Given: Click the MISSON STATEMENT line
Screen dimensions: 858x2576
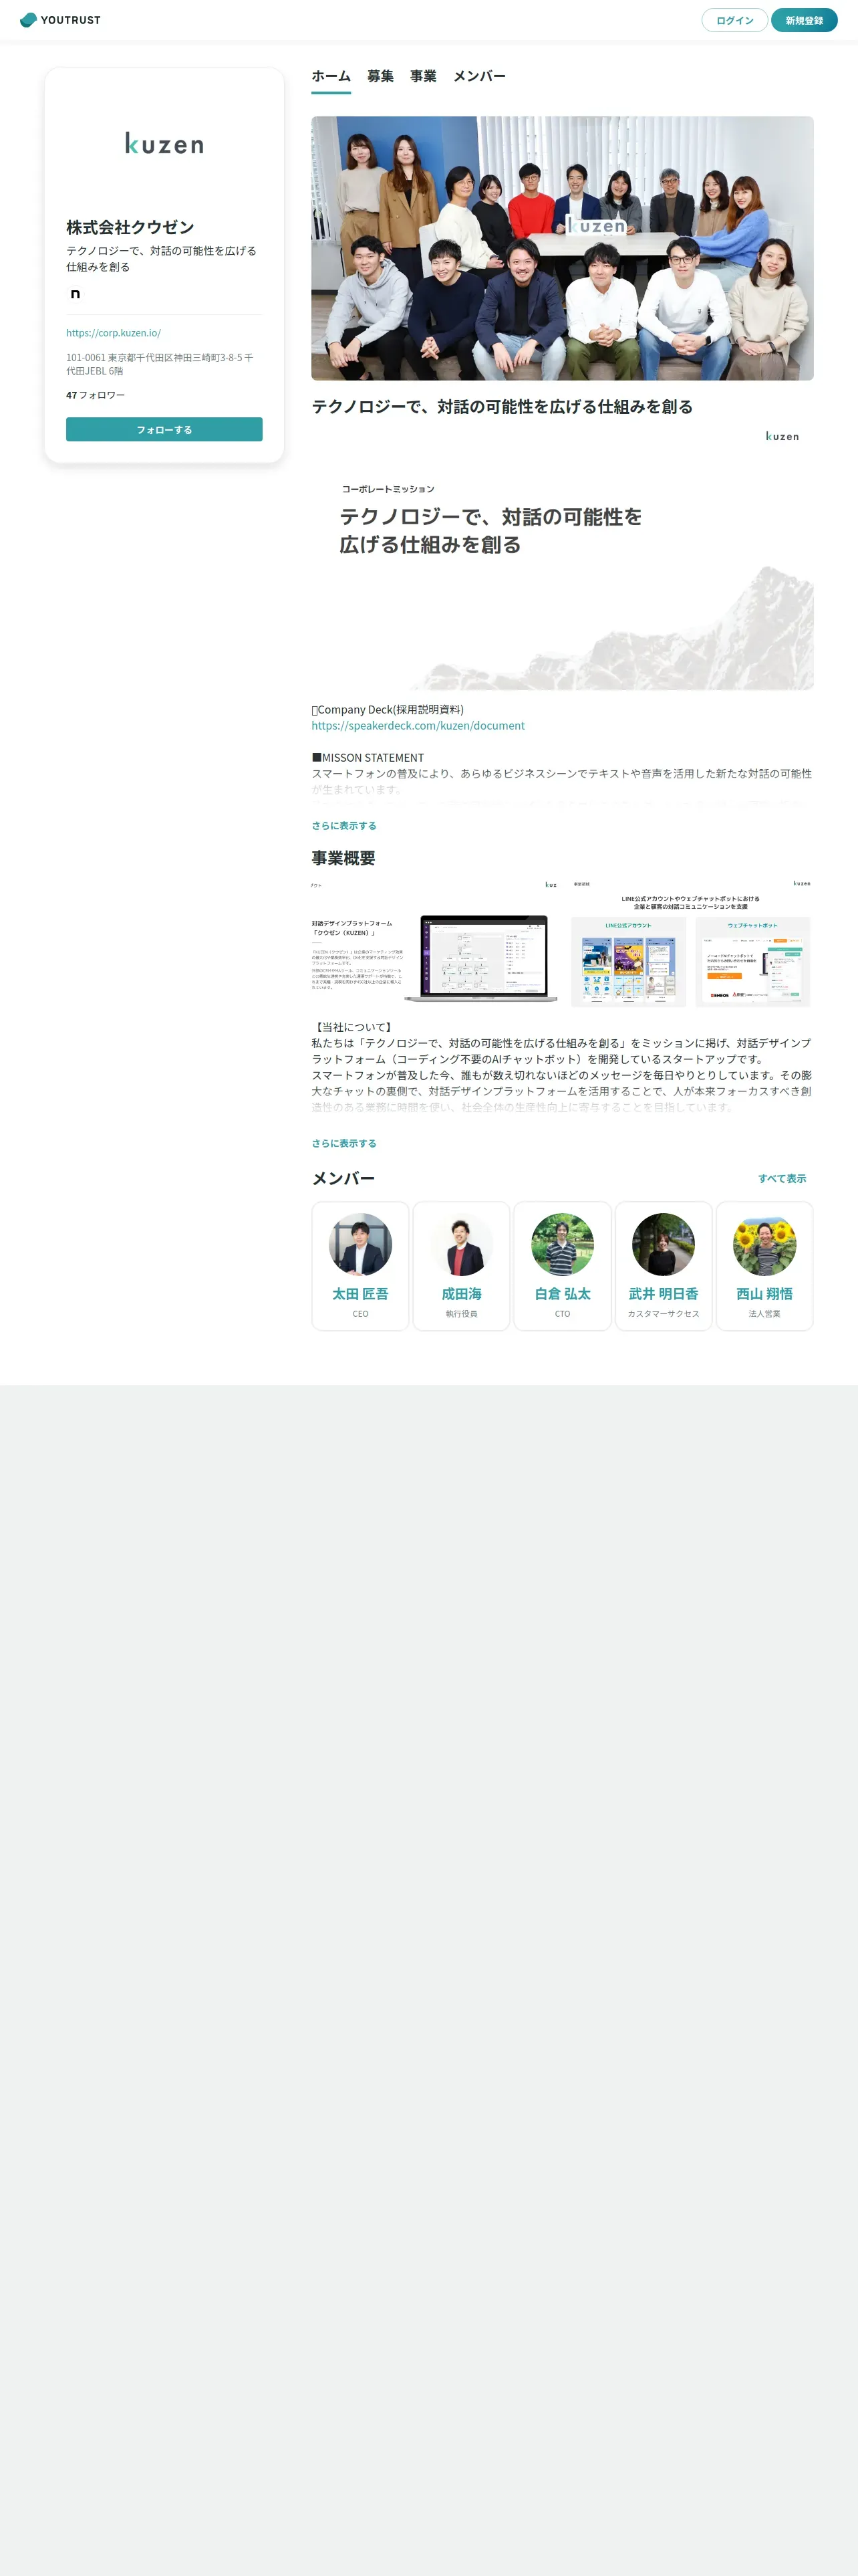Looking at the screenshot, I should coord(368,758).
